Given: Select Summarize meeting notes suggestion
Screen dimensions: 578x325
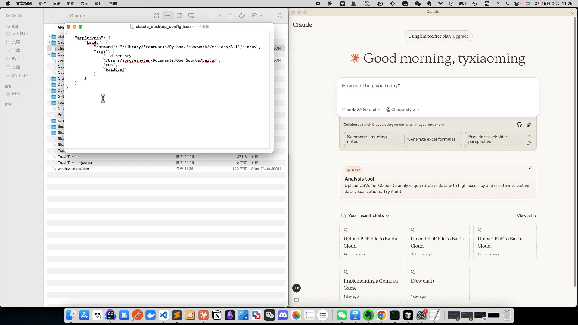Looking at the screenshot, I should point(372,139).
